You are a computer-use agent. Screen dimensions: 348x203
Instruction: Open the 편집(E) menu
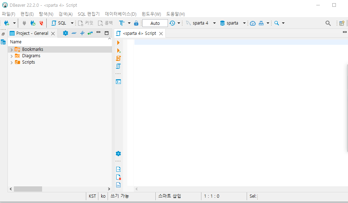coord(27,14)
